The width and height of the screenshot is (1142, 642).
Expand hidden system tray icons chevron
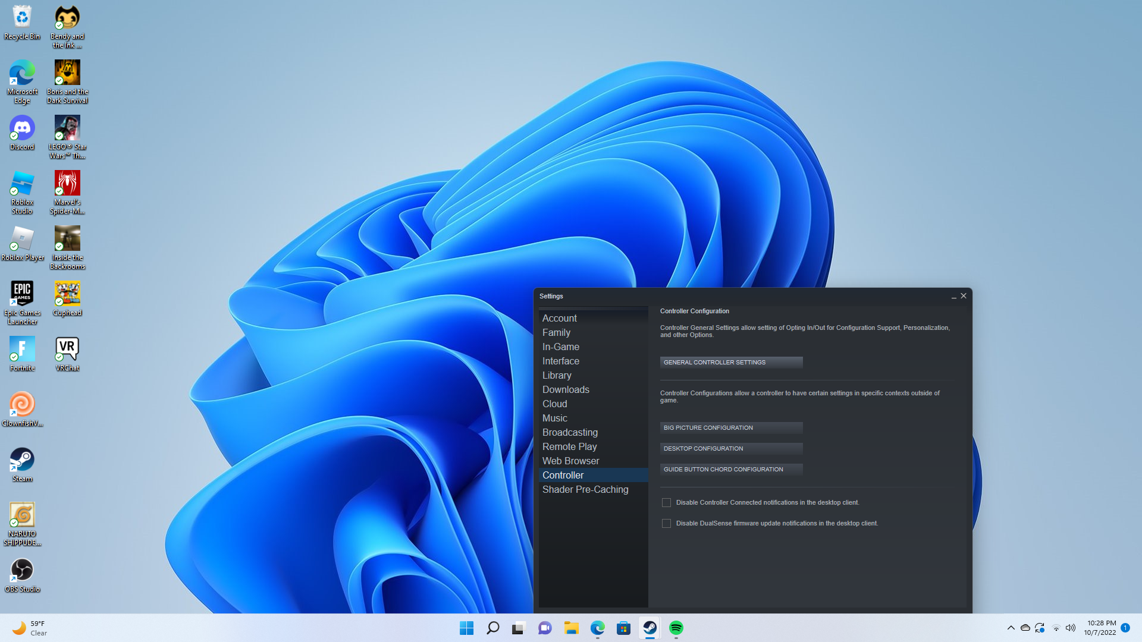click(x=1011, y=628)
